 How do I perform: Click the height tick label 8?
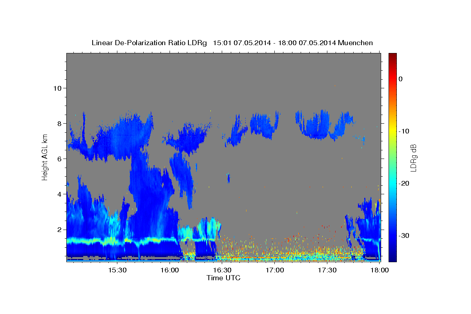(59, 123)
